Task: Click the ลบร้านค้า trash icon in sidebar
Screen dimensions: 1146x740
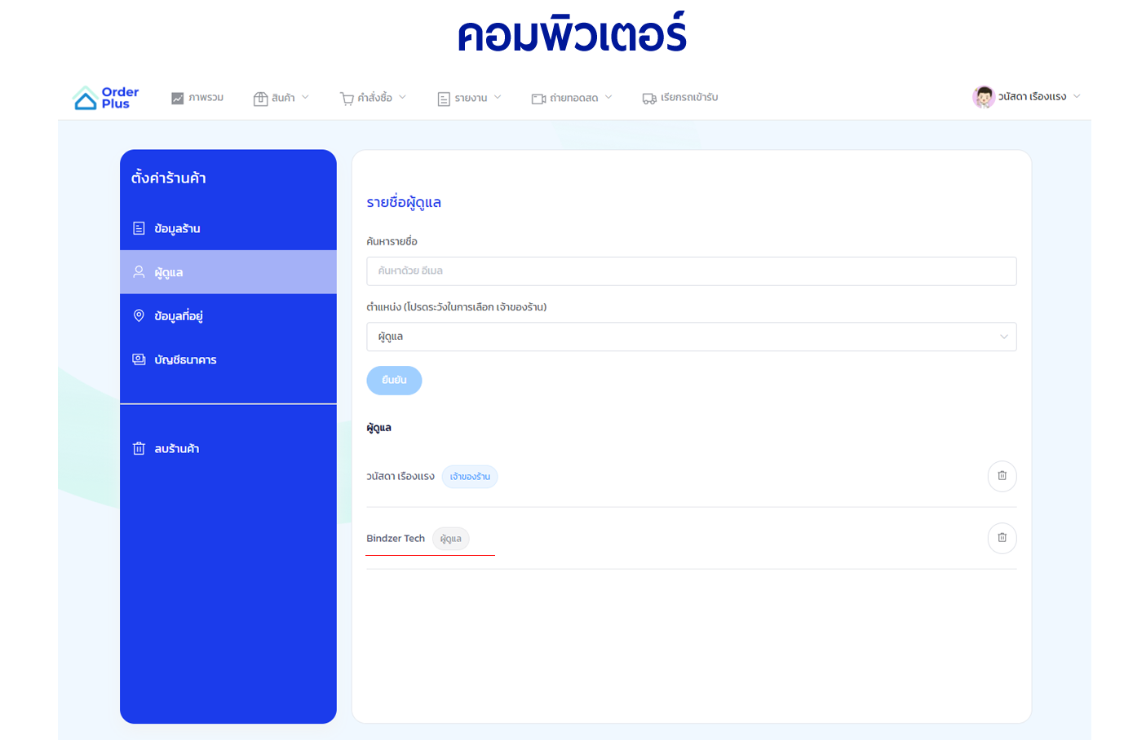Action: coord(139,448)
